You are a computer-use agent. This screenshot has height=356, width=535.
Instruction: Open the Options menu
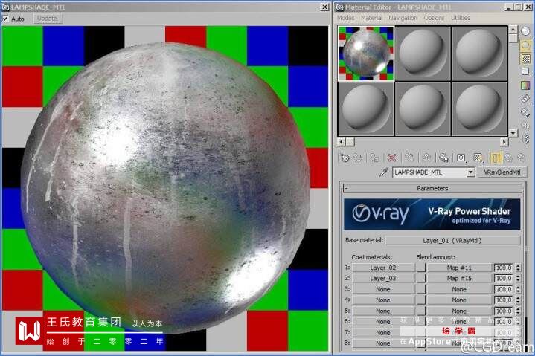click(434, 17)
